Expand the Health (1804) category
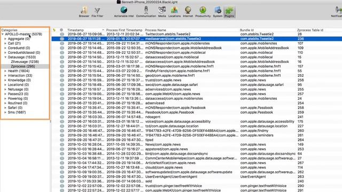342x192 pixels. (x=5, y=71)
